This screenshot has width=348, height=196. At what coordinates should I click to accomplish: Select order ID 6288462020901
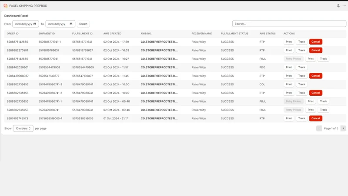coord(17,68)
